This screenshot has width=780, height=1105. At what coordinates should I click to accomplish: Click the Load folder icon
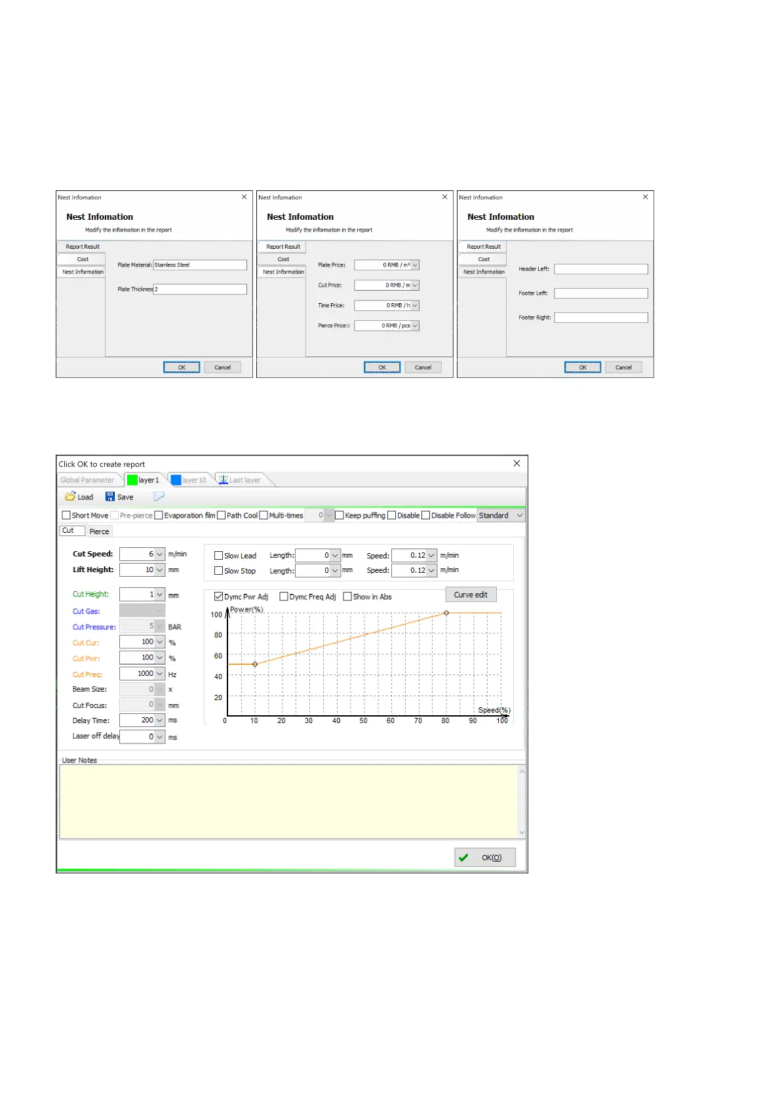click(x=70, y=497)
